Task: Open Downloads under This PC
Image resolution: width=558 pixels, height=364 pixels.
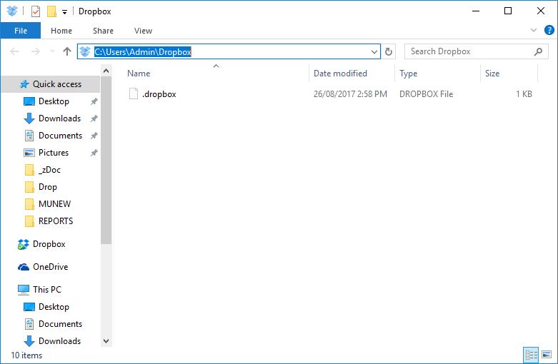Action: 59,341
